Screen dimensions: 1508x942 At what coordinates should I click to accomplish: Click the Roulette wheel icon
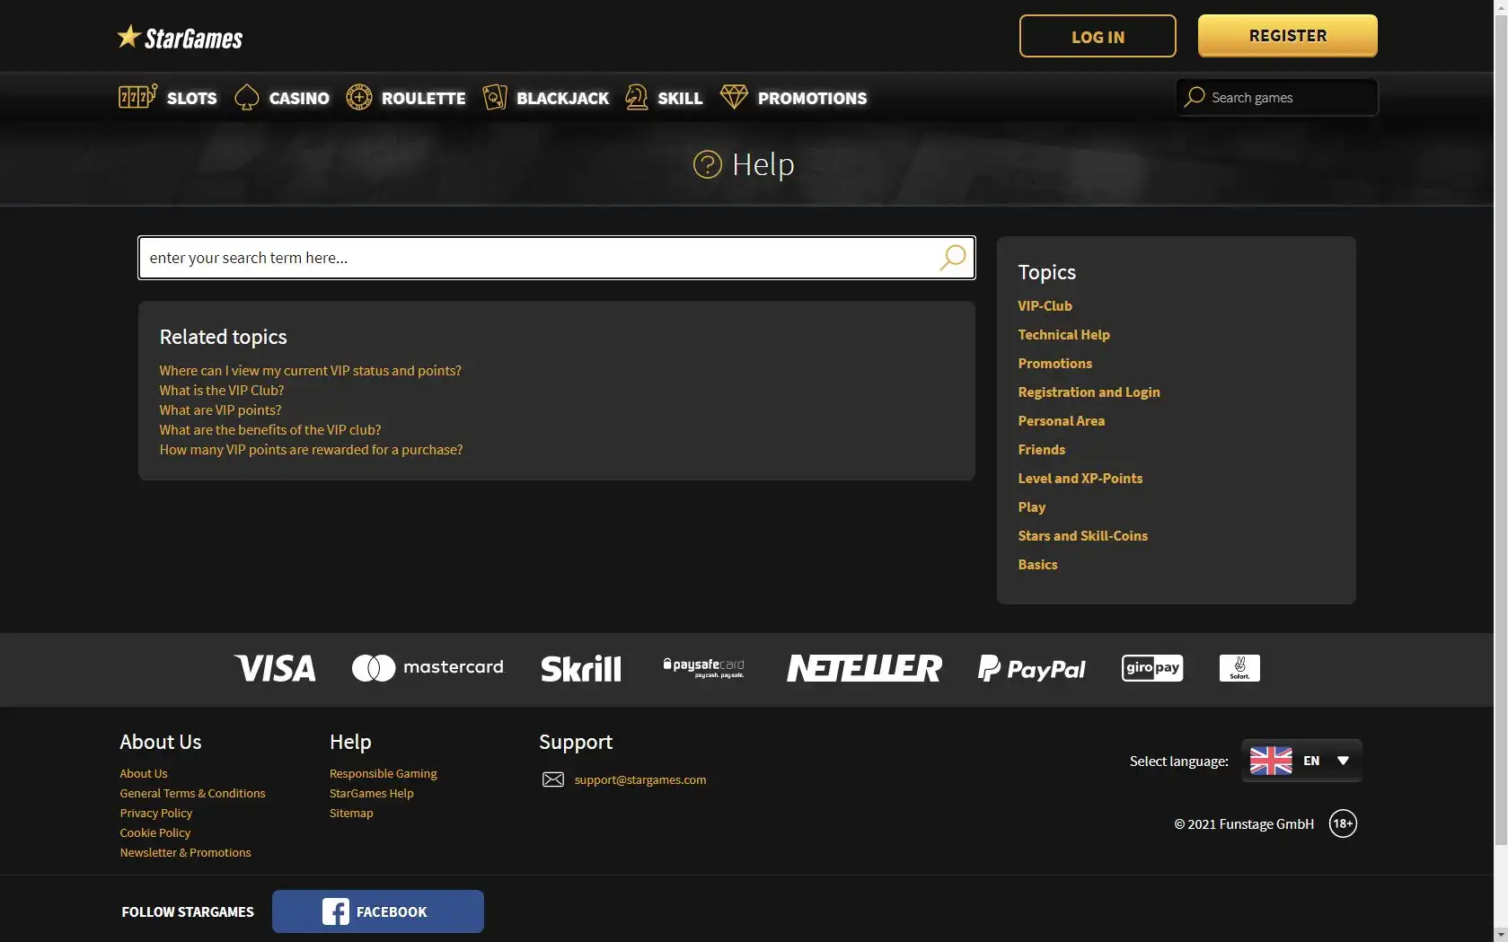[359, 97]
